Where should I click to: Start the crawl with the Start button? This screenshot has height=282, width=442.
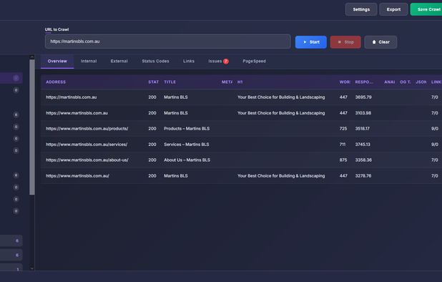click(311, 42)
